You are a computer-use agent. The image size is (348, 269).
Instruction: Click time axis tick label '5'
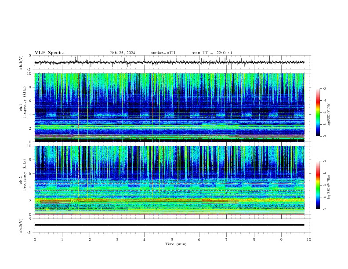[172, 240]
